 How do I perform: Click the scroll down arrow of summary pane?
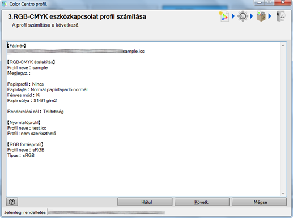pyautogui.click(x=283, y=193)
